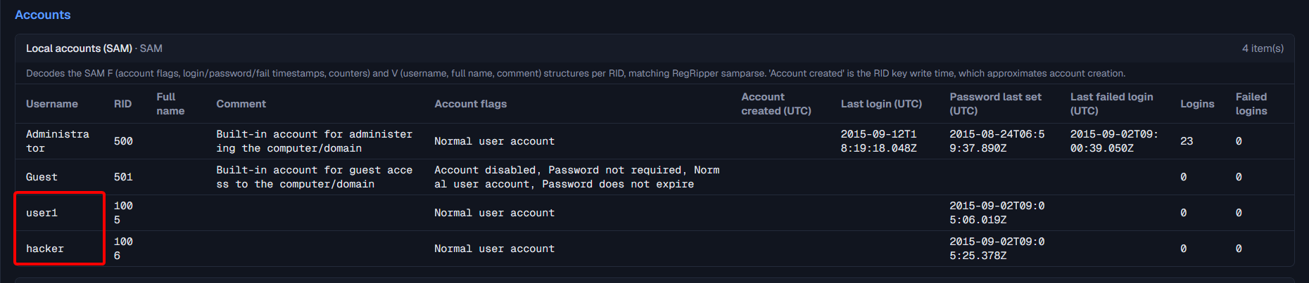Click hacker's Normal user account flag

[x=494, y=249]
